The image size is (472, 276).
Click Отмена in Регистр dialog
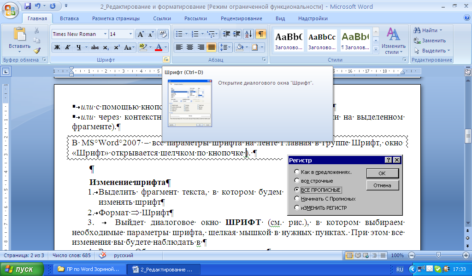tap(382, 185)
